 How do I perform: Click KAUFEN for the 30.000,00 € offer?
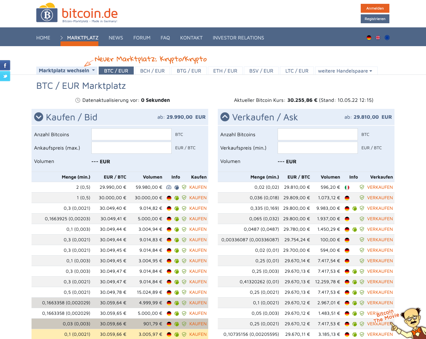[x=198, y=198]
